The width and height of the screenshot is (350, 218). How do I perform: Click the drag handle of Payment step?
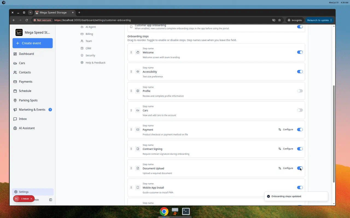[x=131, y=130]
